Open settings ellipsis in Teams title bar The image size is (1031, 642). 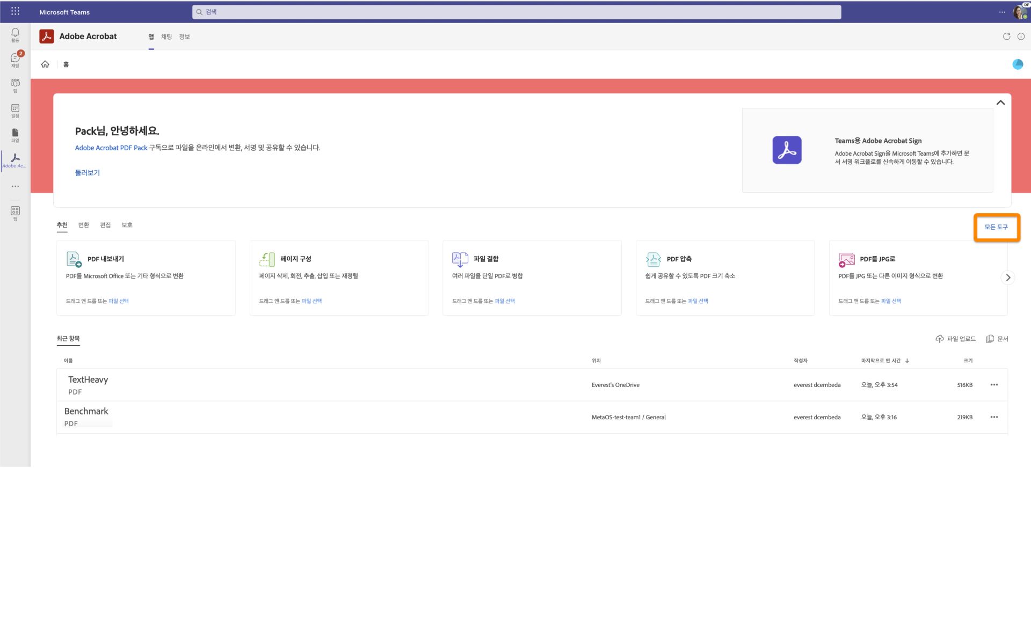pos(1002,12)
